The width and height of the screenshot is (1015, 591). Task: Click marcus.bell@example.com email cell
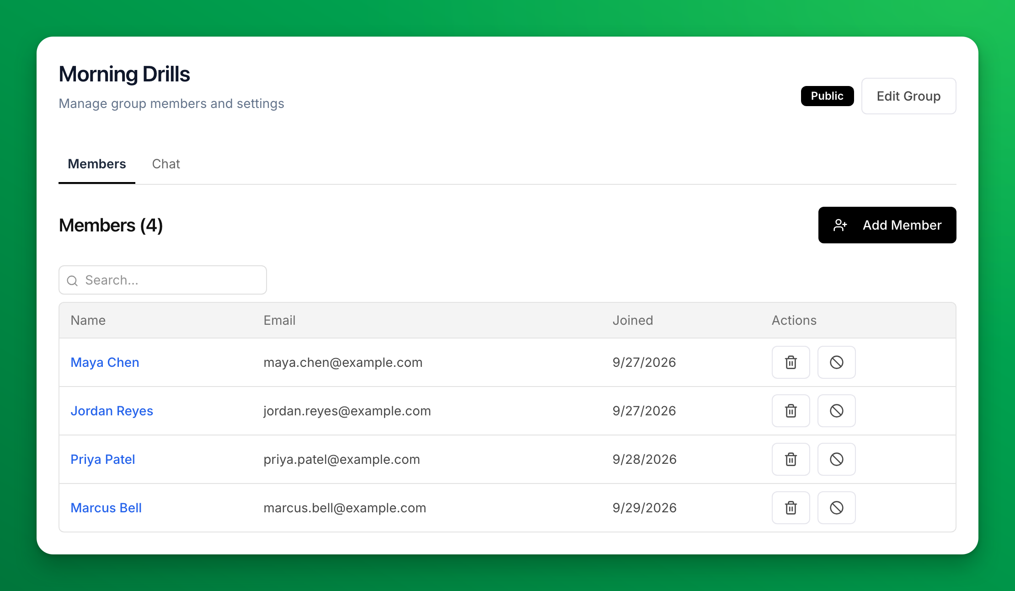click(x=345, y=508)
